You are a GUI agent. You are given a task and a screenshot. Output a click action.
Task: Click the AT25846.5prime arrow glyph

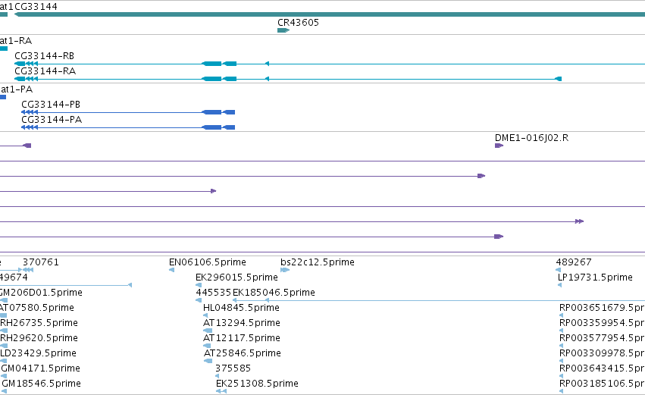(208, 361)
